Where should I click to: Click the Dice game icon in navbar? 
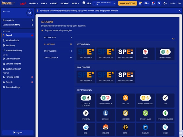[84, 3]
